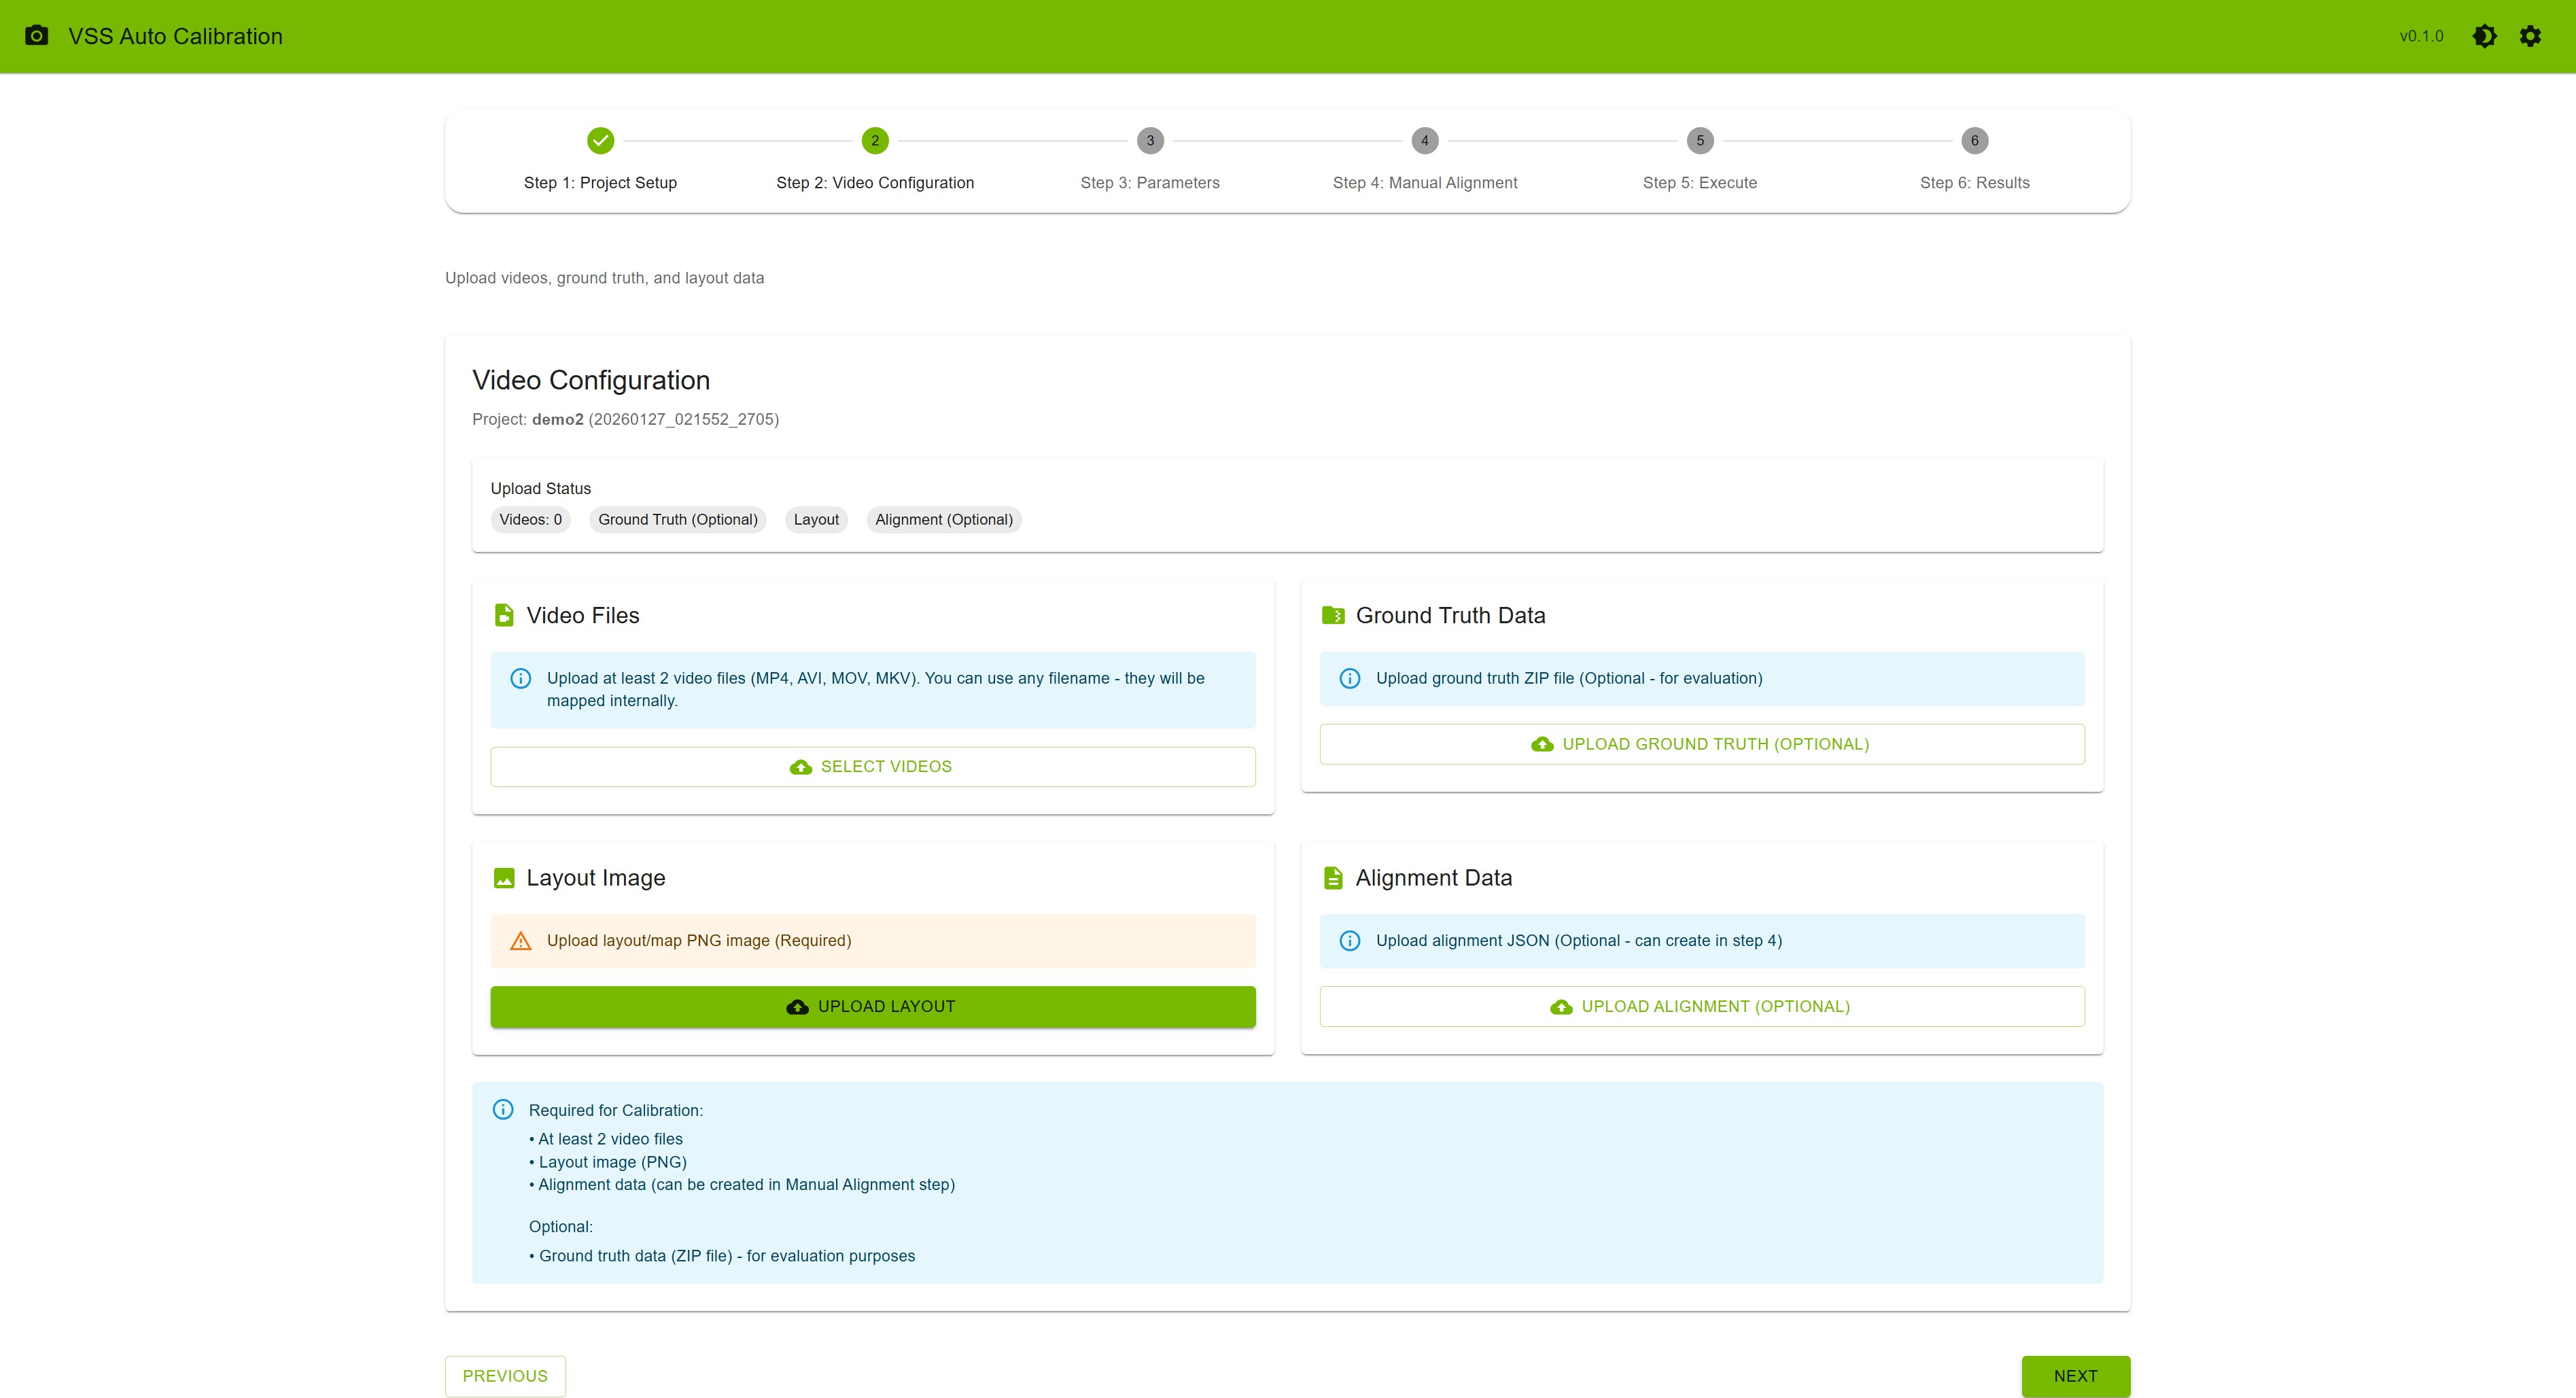Viewport: 2576px width, 1398px height.
Task: Click the camera icon in the app header
Action: (x=37, y=36)
